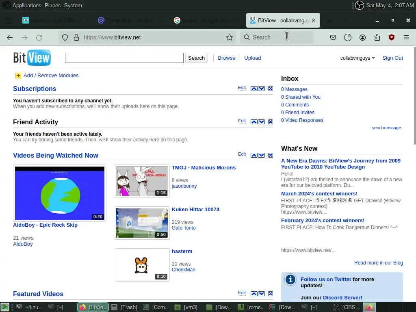Open the Browse link

point(227,58)
